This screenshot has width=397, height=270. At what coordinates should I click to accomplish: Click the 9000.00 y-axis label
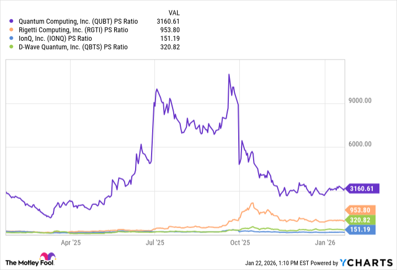(360, 100)
